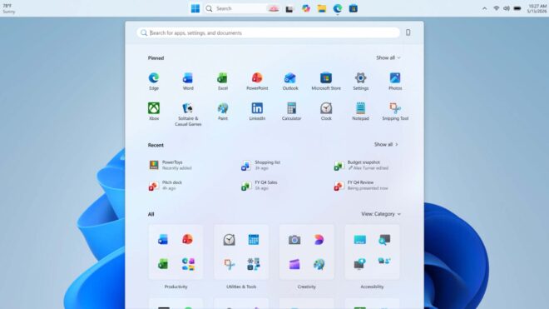The image size is (549, 309).
Task: Open Snipping Tool from the Pinned apps
Action: (395, 112)
